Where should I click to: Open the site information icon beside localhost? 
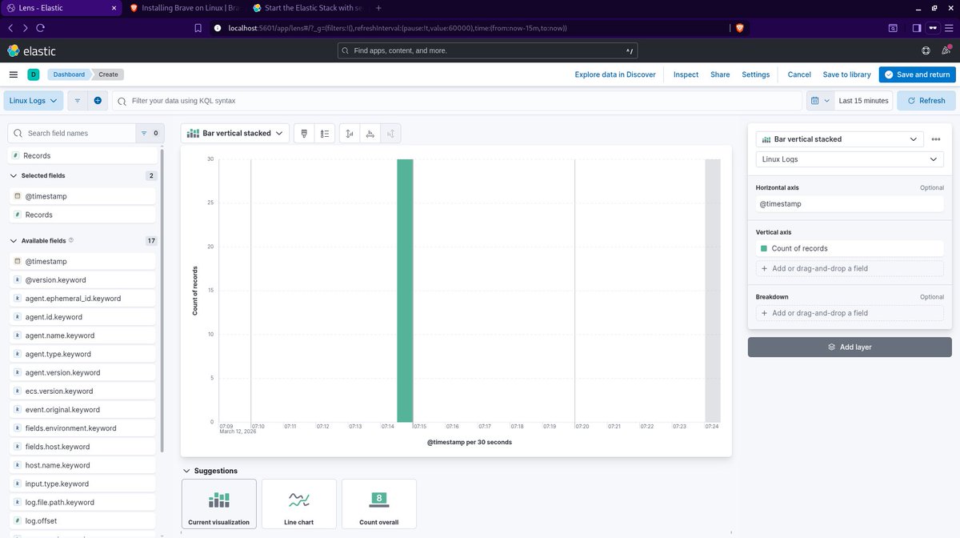[x=218, y=27]
